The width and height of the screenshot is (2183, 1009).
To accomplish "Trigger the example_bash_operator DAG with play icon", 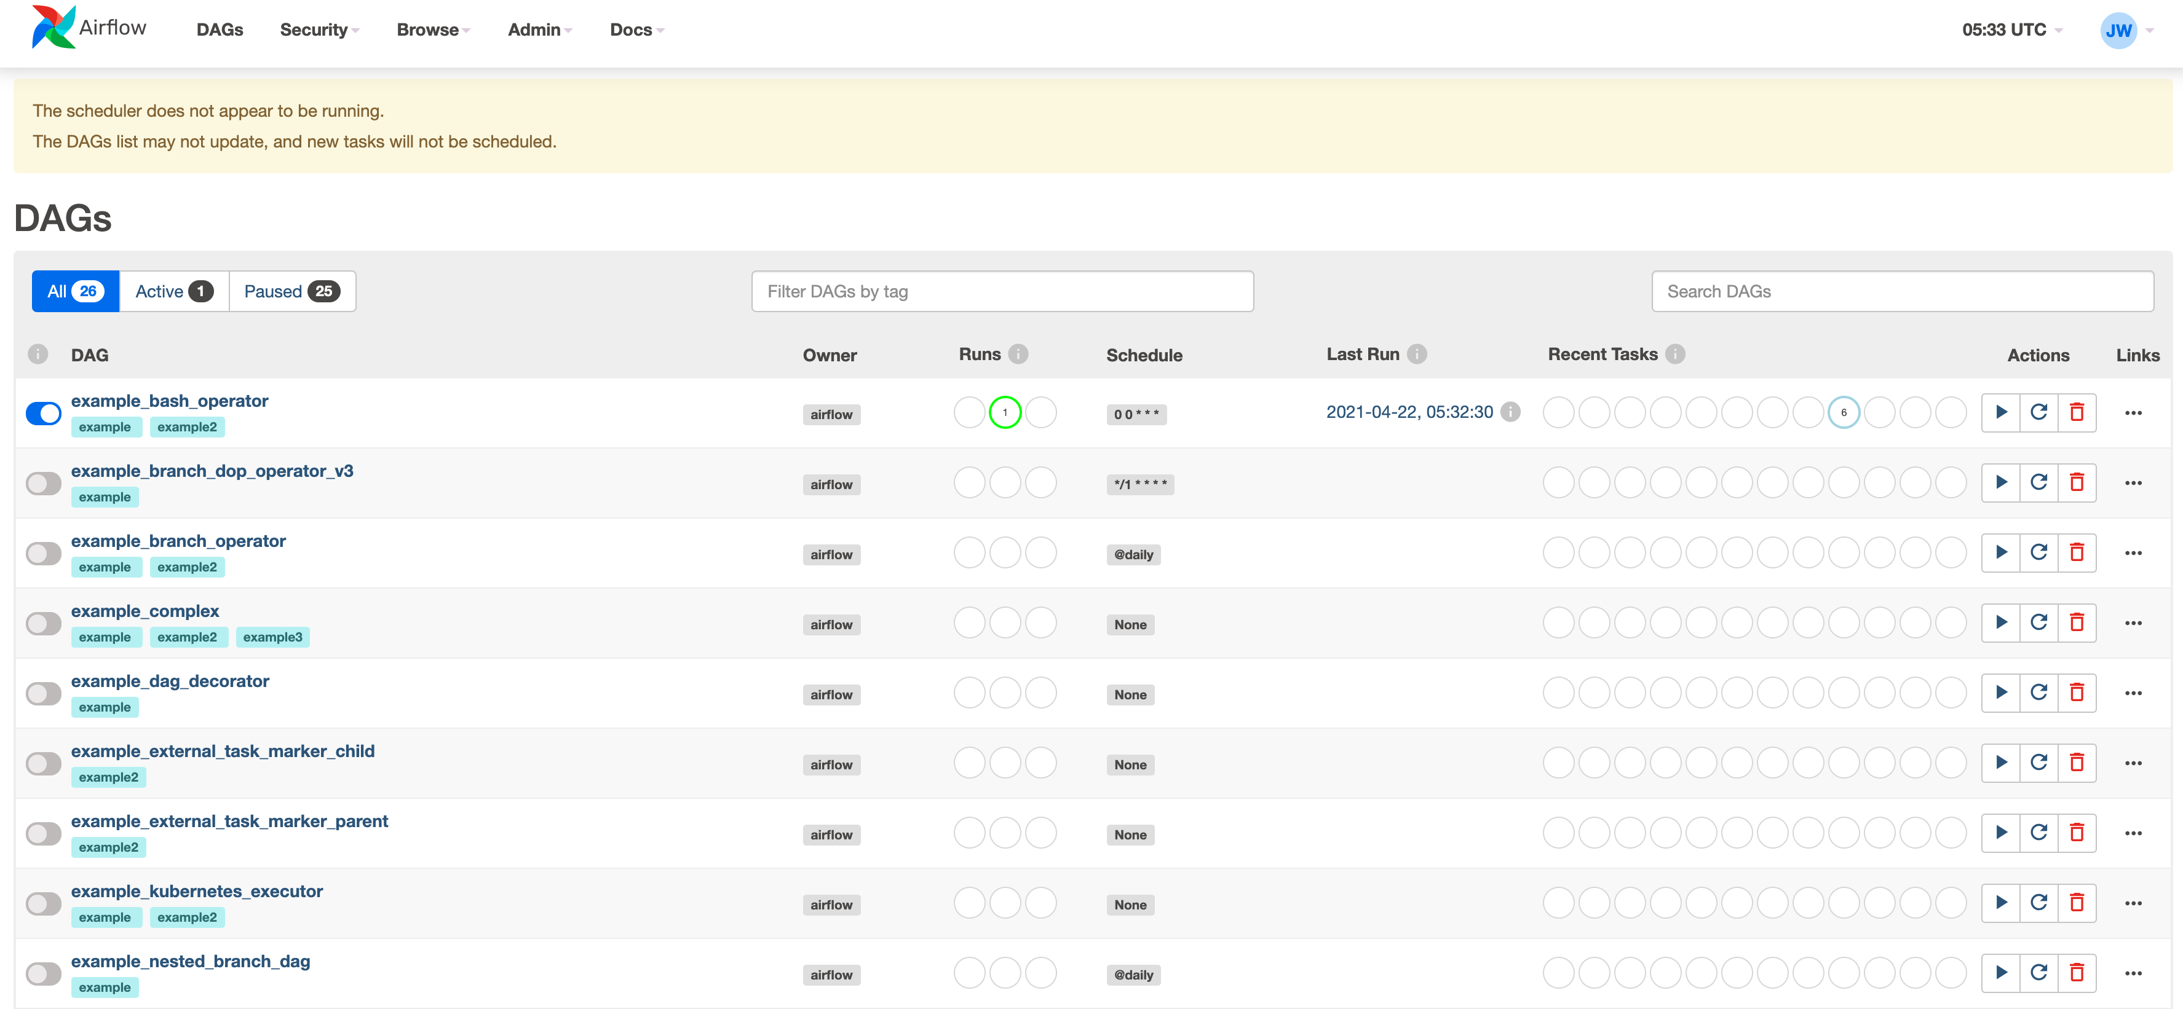I will tap(2001, 412).
